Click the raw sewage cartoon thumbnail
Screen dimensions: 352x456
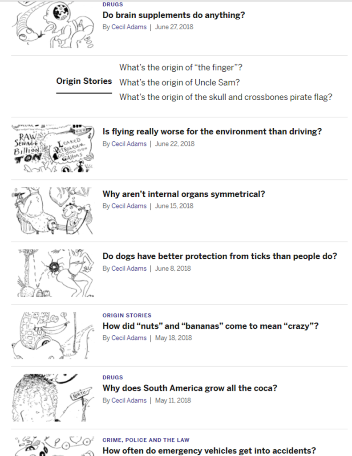pos(53,149)
